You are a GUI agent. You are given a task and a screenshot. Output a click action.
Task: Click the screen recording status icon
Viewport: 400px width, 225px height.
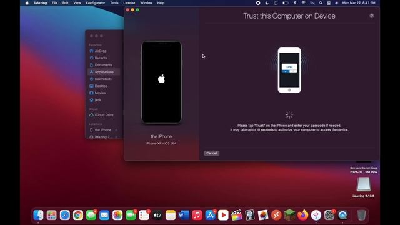click(x=258, y=3)
